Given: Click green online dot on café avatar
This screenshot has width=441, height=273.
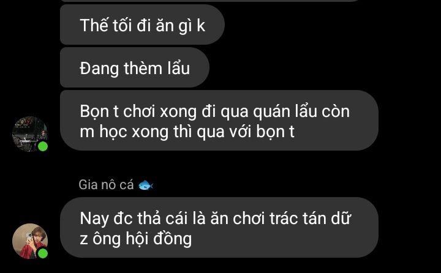Looking at the screenshot, I should click(x=43, y=146).
